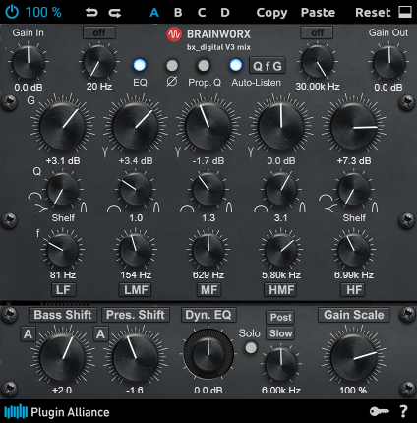Select the HF shelf curve icon
This screenshot has height=423, width=417.
click(x=331, y=208)
